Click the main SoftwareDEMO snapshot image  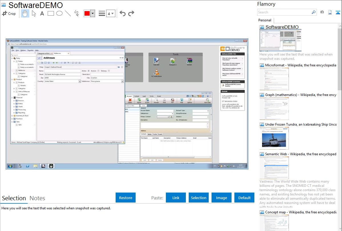point(127,104)
